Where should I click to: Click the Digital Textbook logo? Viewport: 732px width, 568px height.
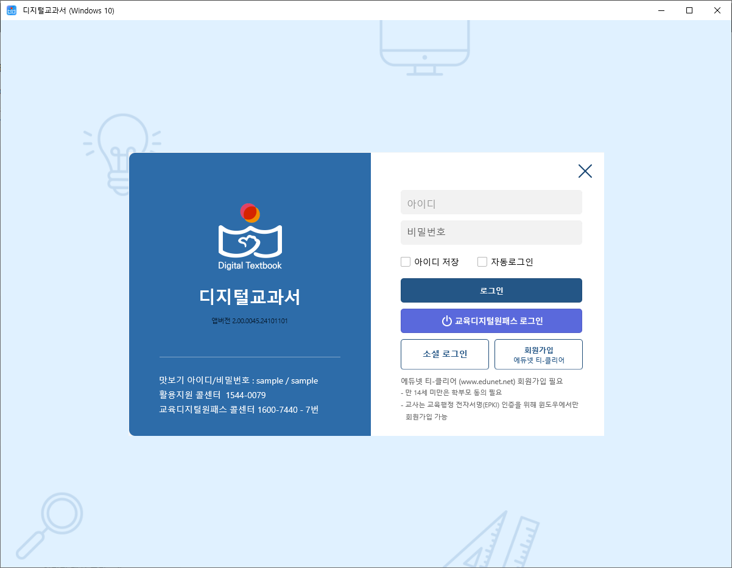pos(250,236)
